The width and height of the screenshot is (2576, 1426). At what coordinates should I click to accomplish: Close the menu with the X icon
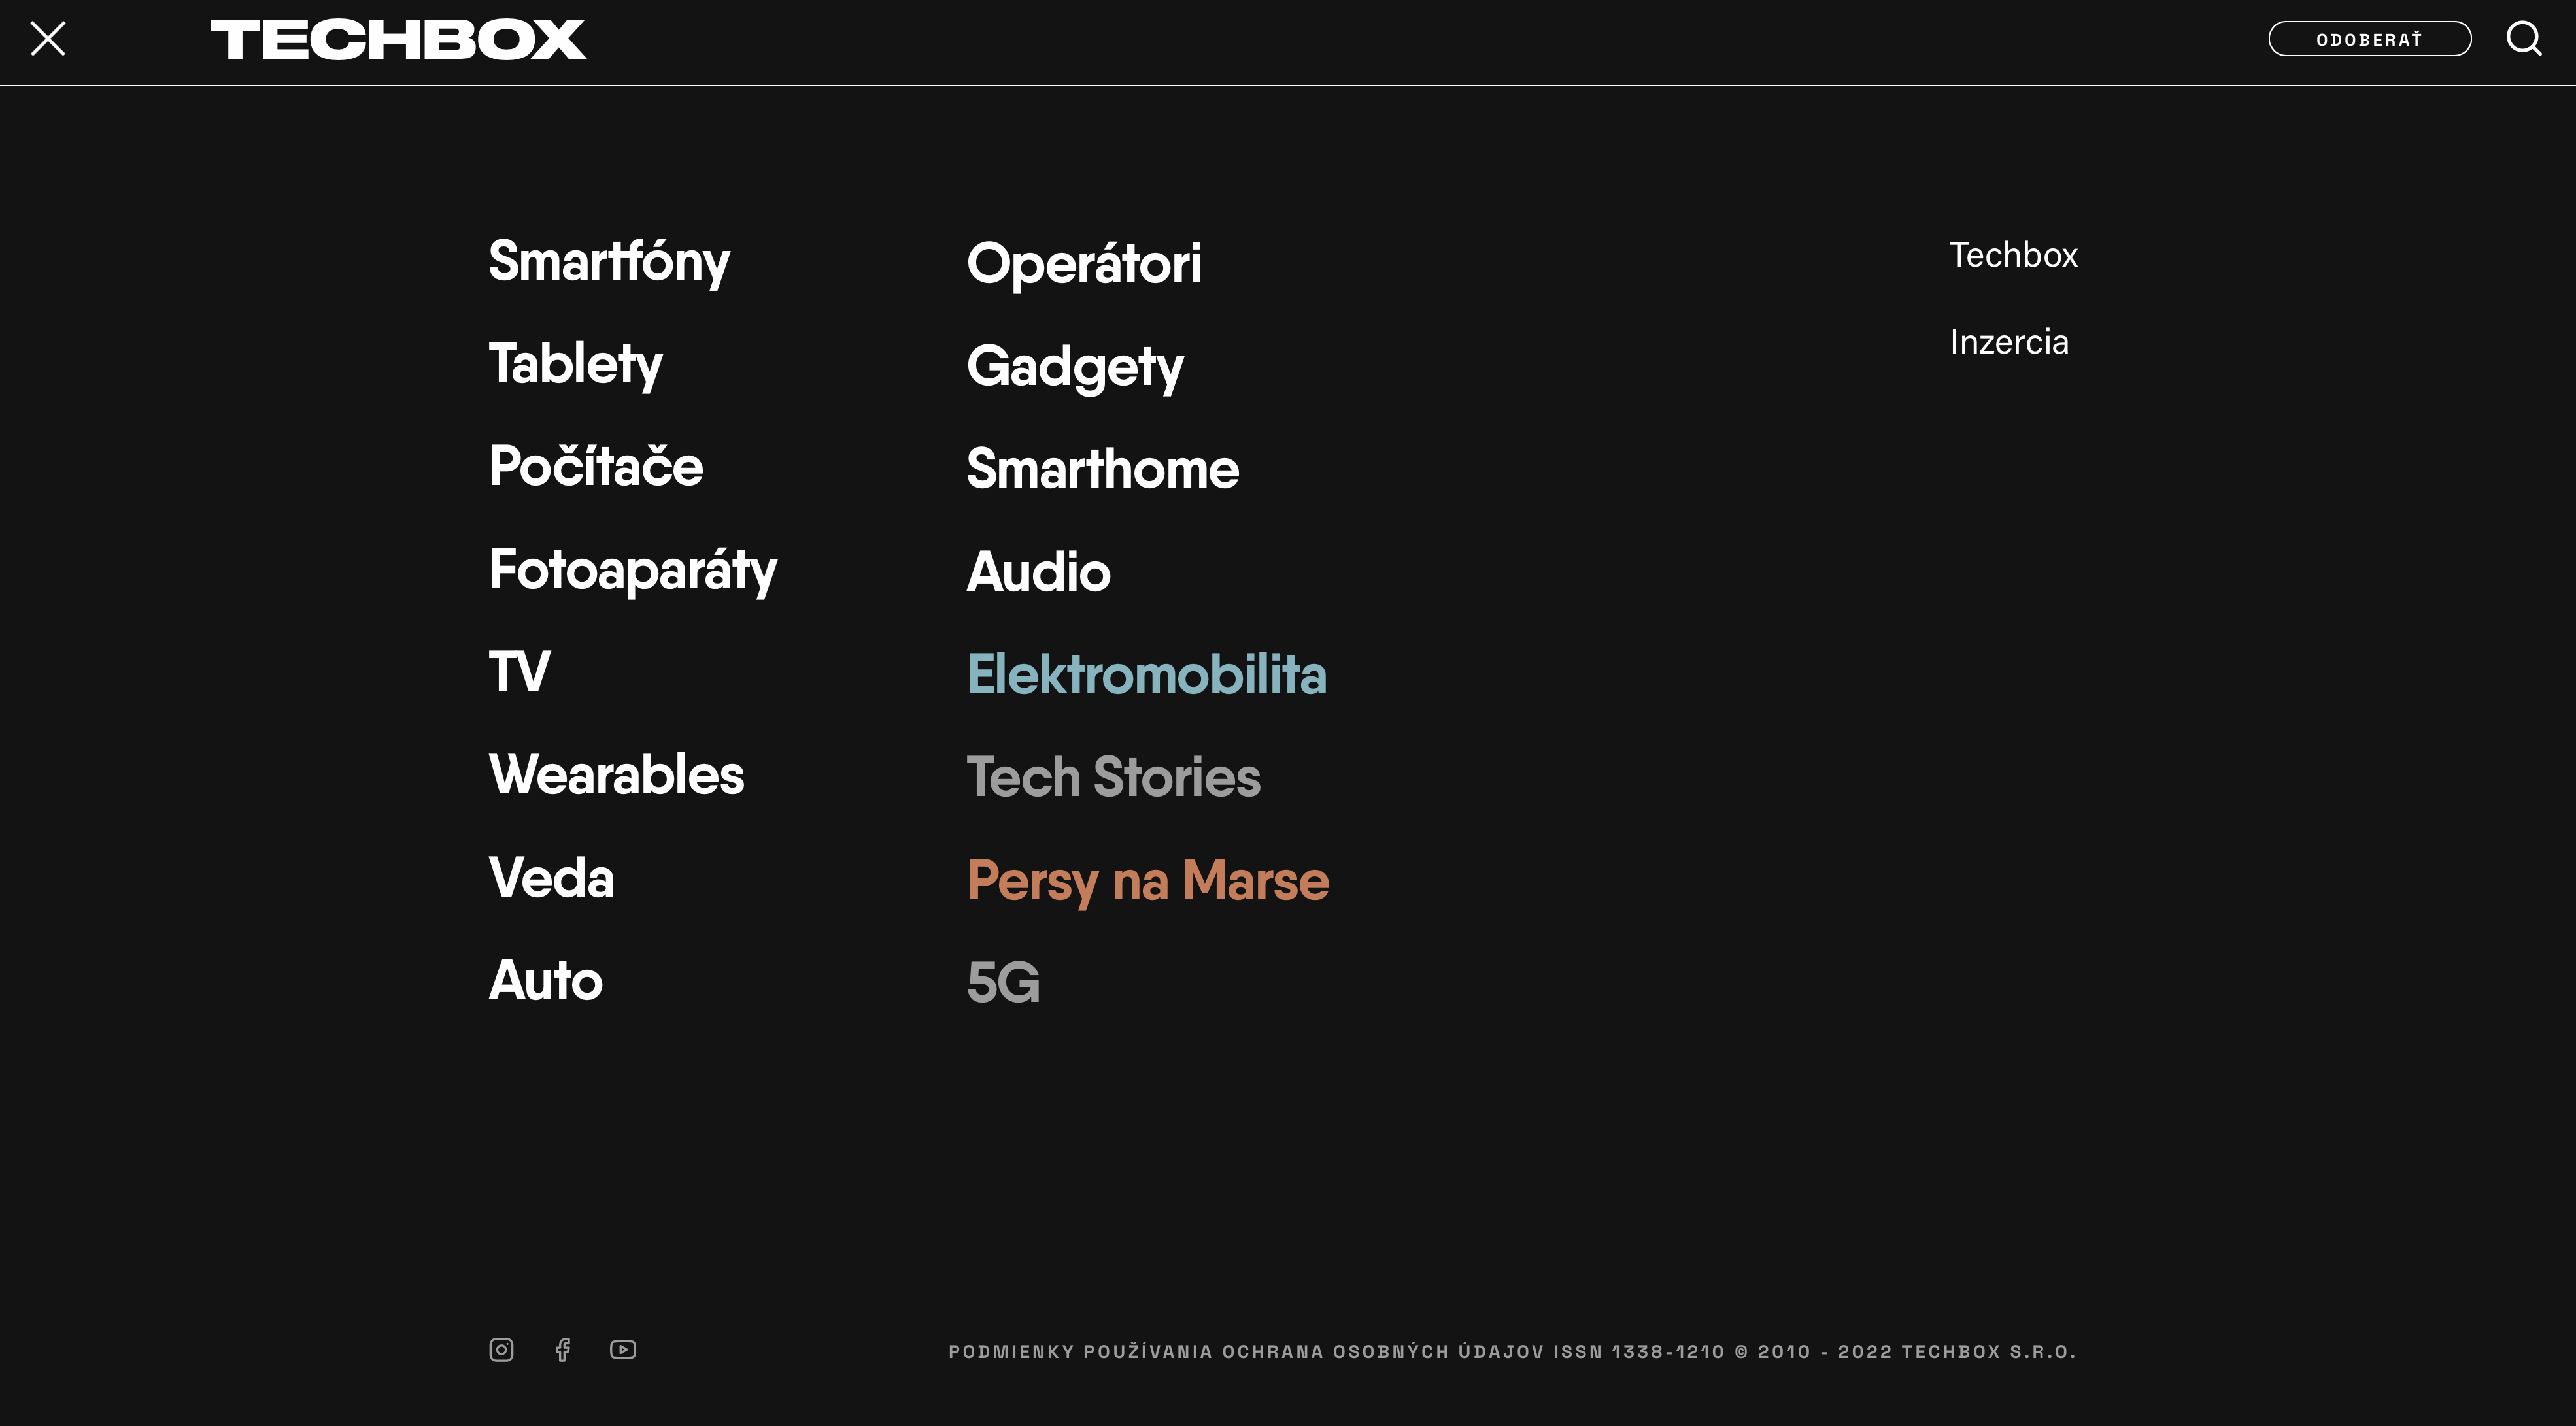48,39
